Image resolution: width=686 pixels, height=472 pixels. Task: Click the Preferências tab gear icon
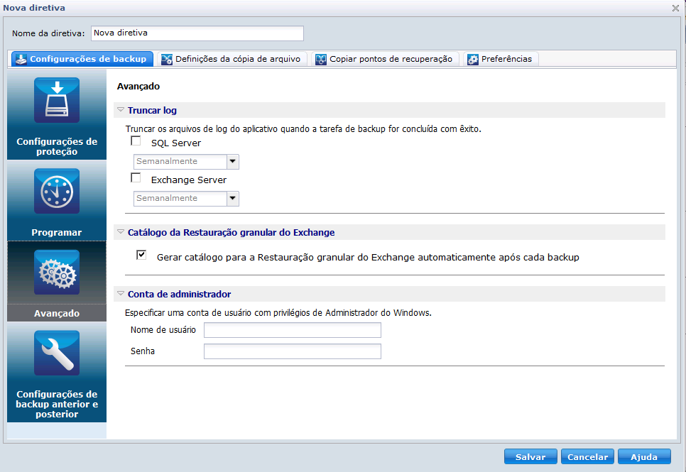pyautogui.click(x=473, y=59)
